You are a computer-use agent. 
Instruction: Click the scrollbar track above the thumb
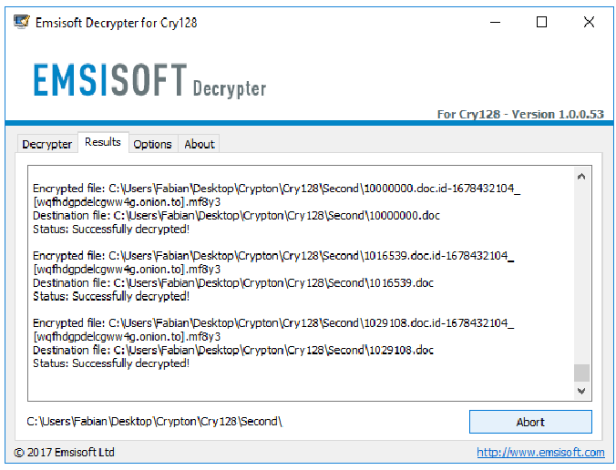pos(581,274)
